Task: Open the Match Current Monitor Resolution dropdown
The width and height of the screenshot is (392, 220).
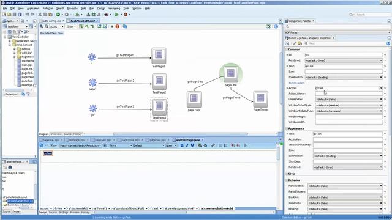Action: pyautogui.click(x=100, y=145)
